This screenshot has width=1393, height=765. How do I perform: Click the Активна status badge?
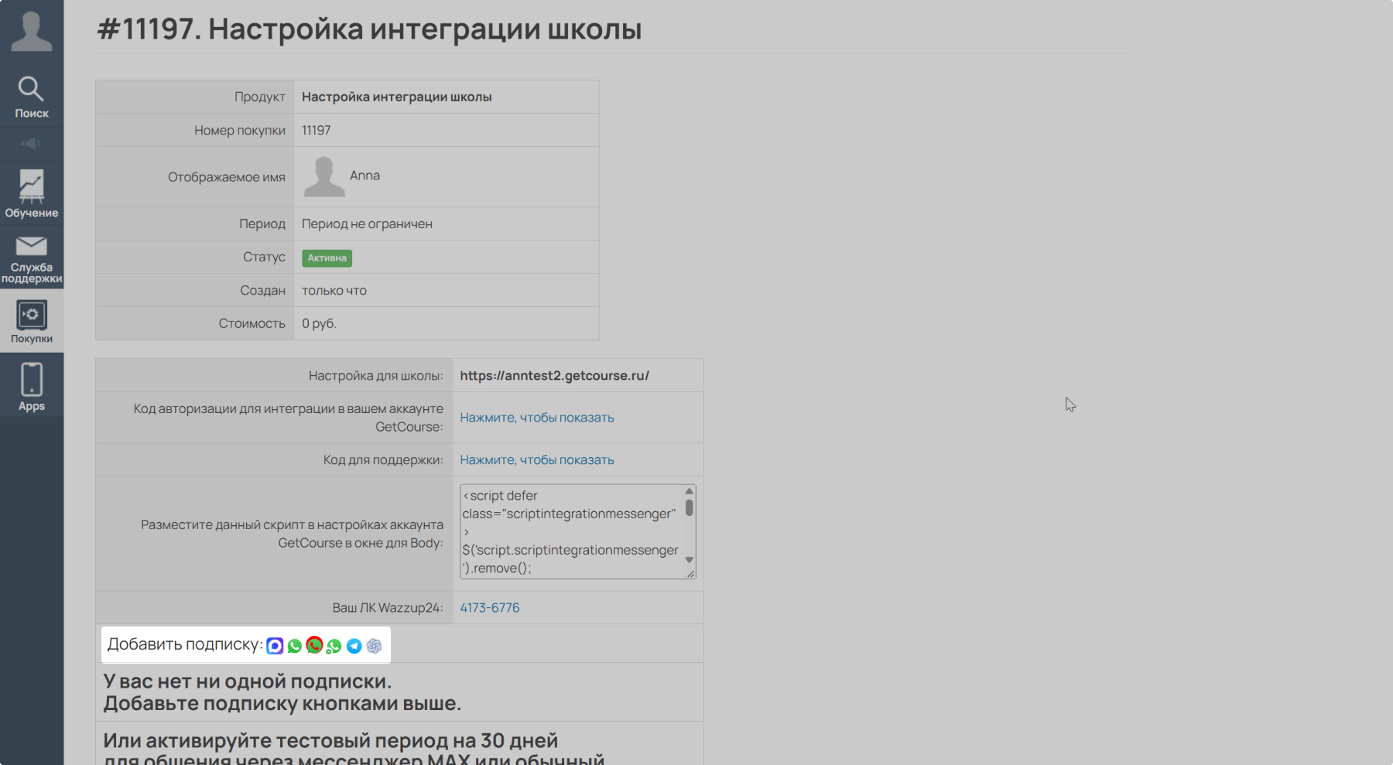click(327, 258)
